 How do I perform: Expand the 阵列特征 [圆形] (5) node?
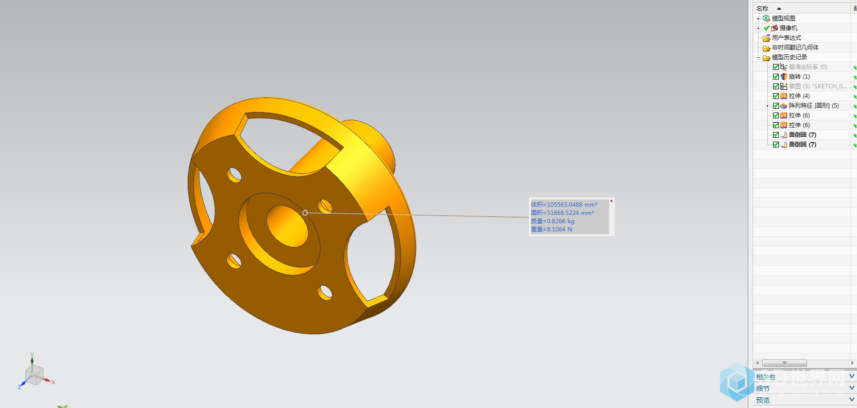(x=767, y=106)
